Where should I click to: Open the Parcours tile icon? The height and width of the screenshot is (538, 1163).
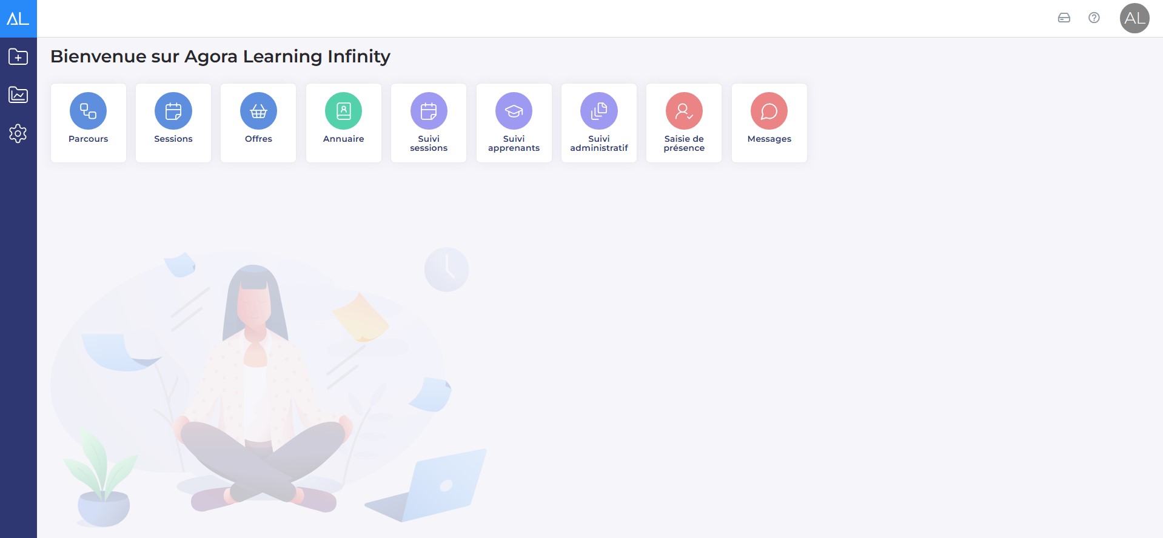pos(88,111)
